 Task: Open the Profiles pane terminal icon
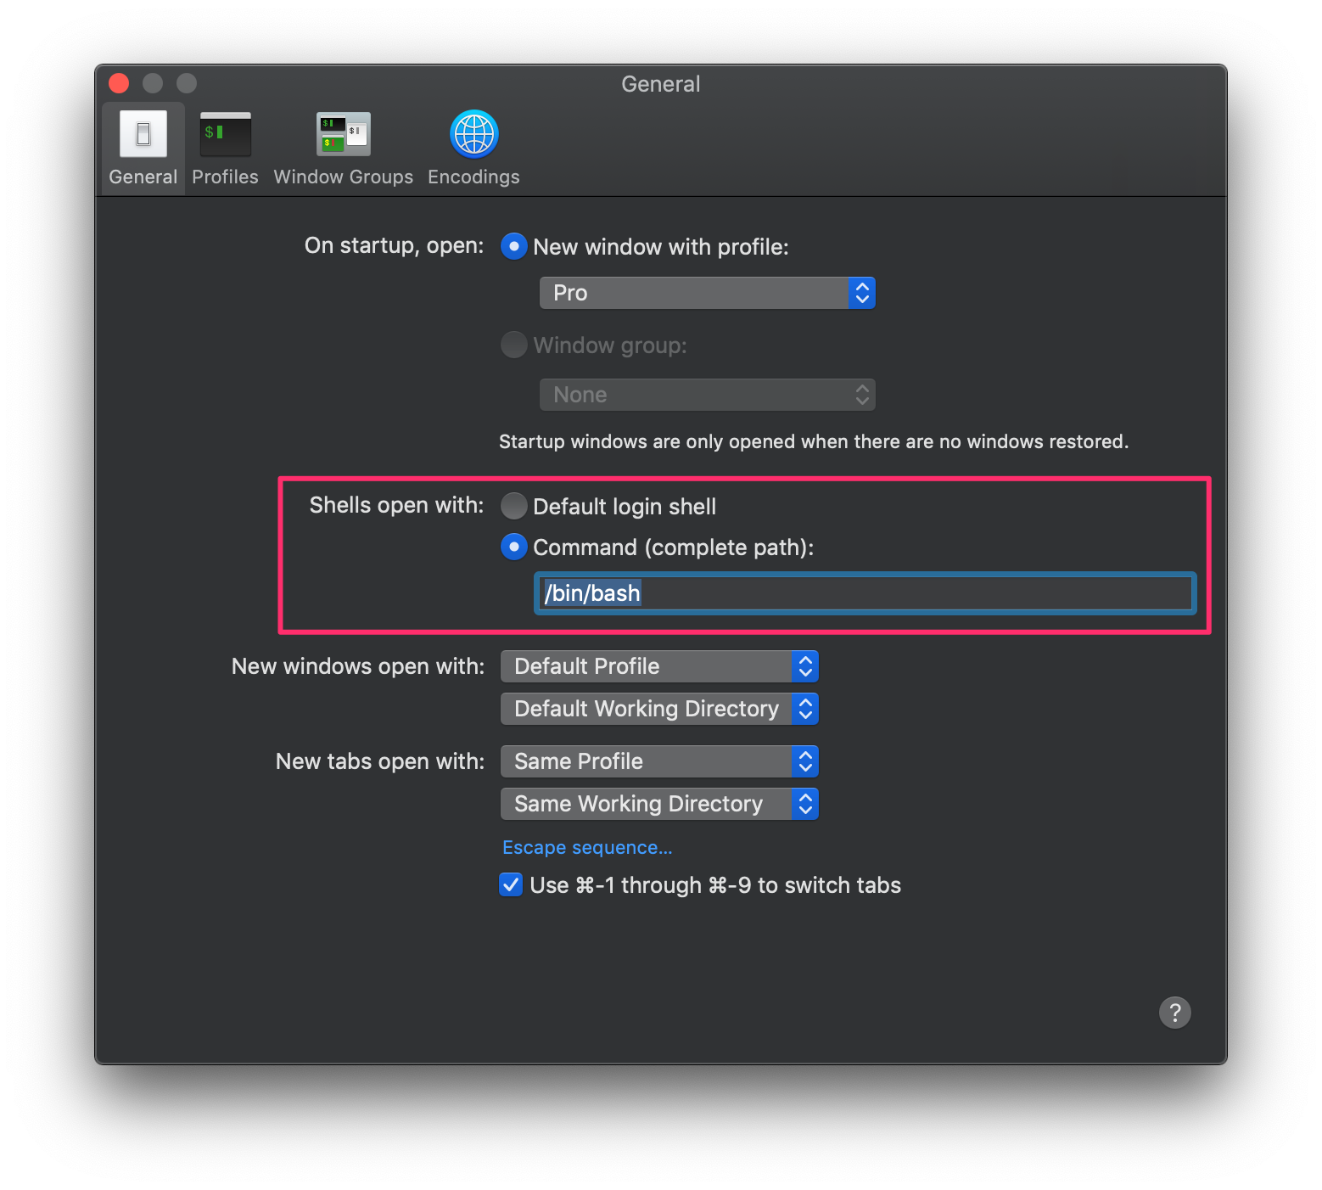[225, 134]
